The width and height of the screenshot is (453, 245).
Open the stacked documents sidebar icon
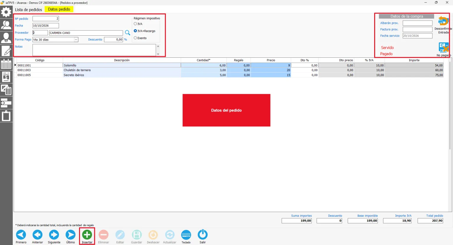coord(6,90)
